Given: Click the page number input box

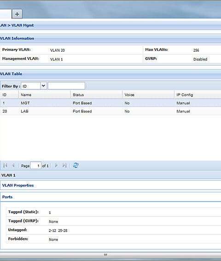Looking at the screenshot, I should pos(36,166).
